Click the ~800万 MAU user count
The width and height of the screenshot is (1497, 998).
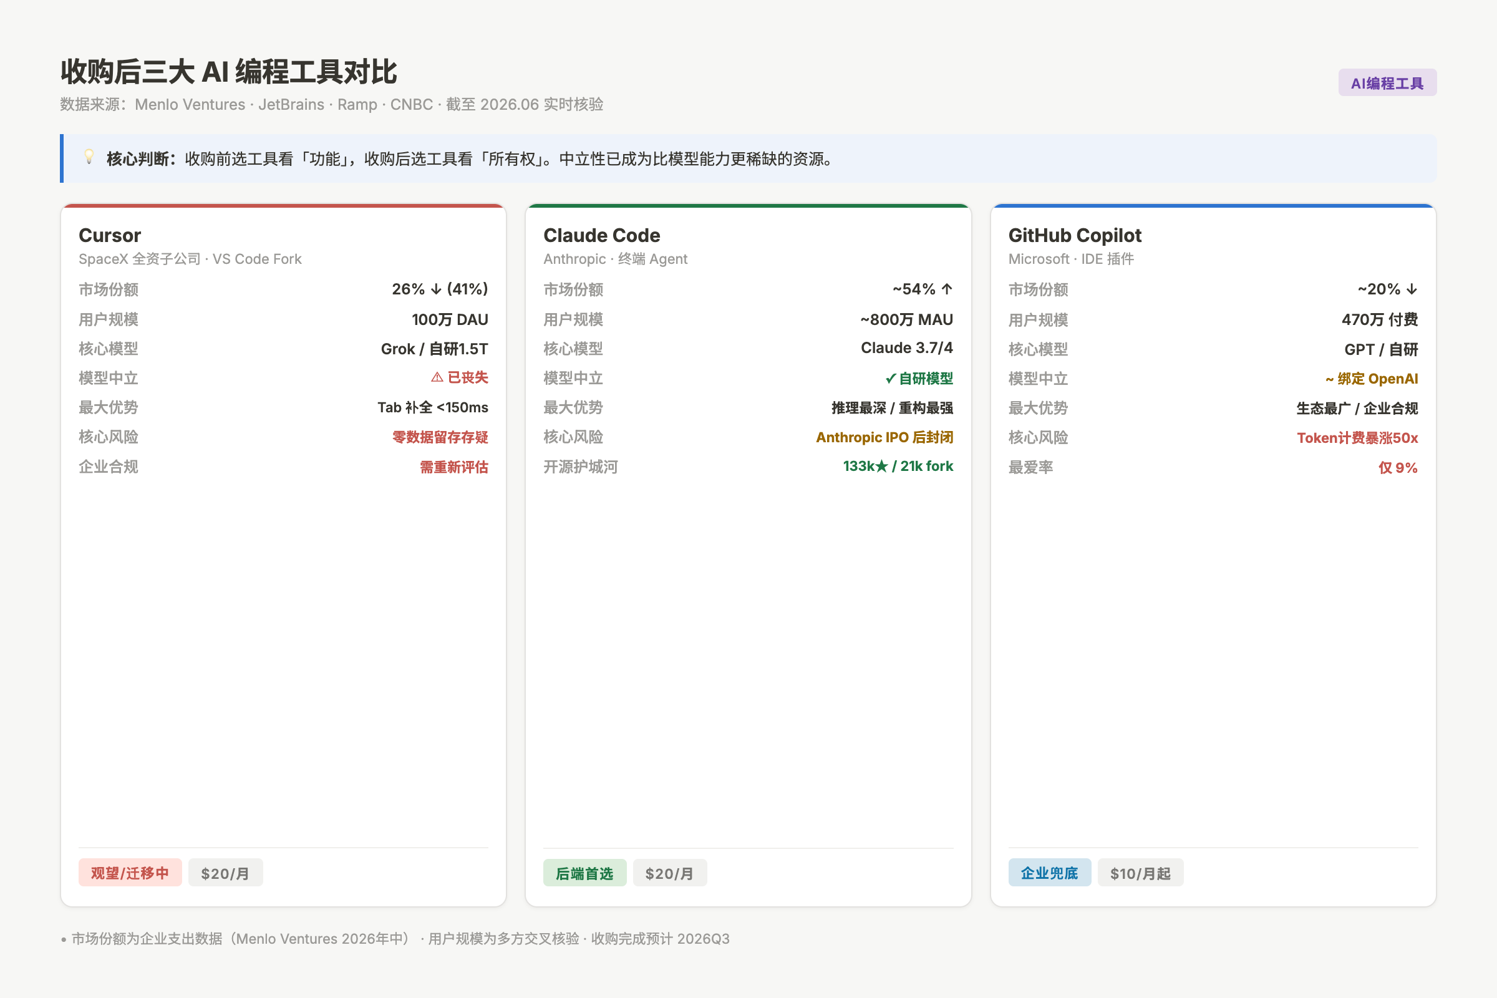(906, 319)
